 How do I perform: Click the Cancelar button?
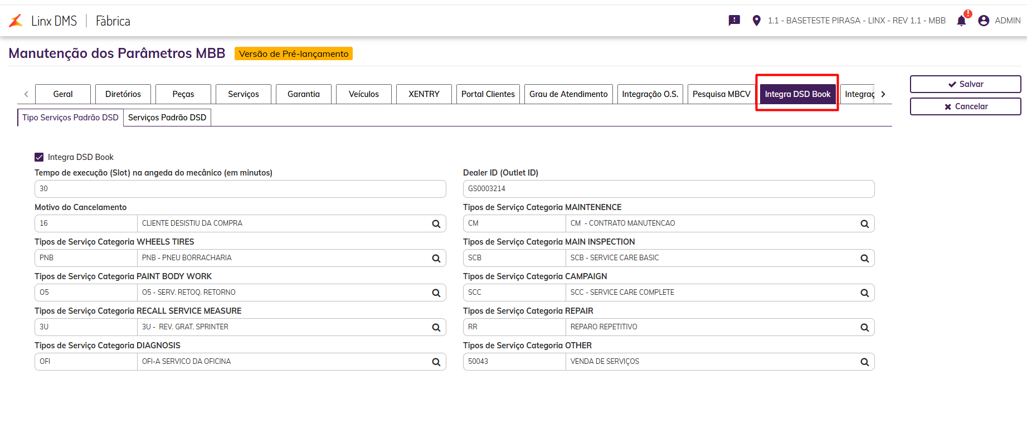coord(966,106)
